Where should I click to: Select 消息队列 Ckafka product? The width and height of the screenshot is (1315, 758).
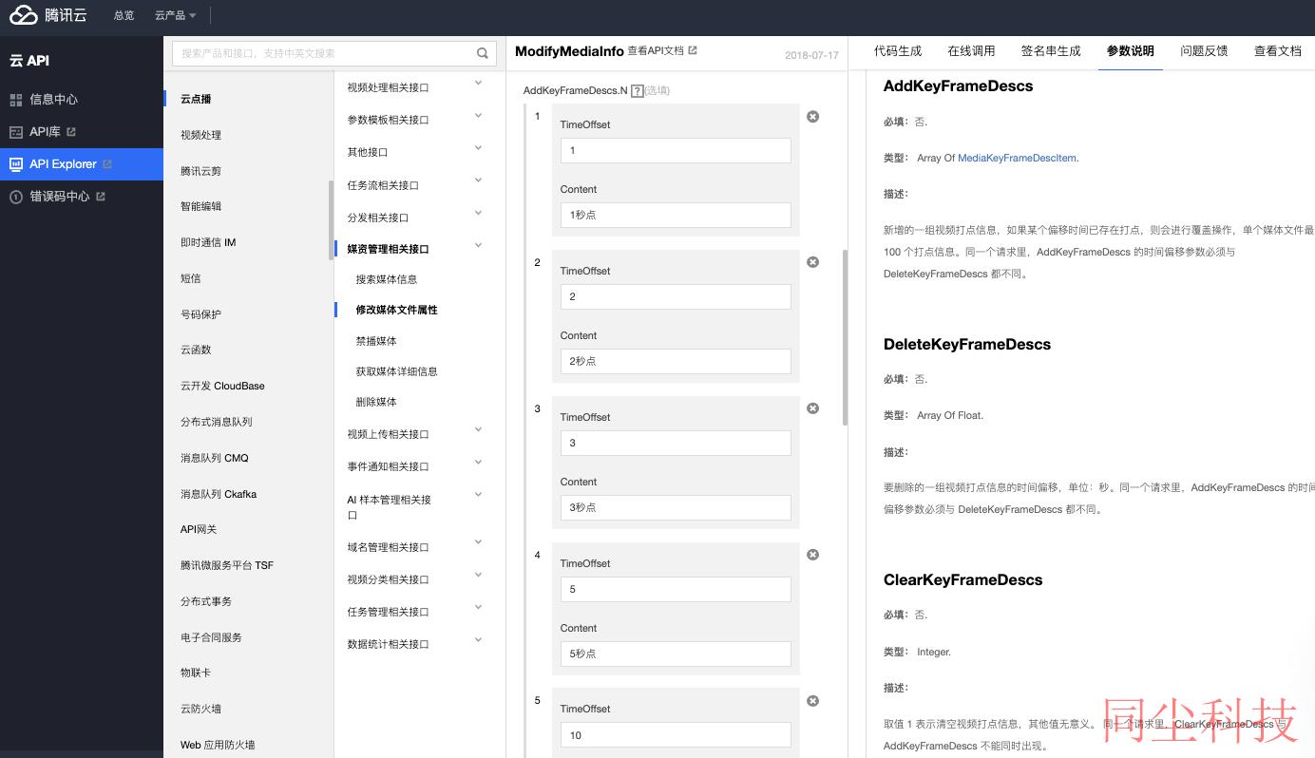click(x=219, y=494)
